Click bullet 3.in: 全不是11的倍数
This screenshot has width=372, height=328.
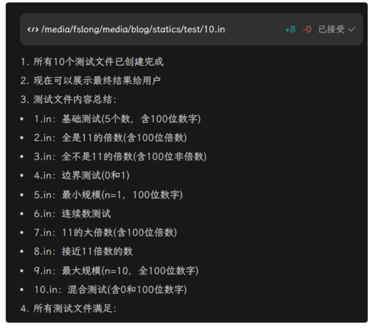click(120, 157)
